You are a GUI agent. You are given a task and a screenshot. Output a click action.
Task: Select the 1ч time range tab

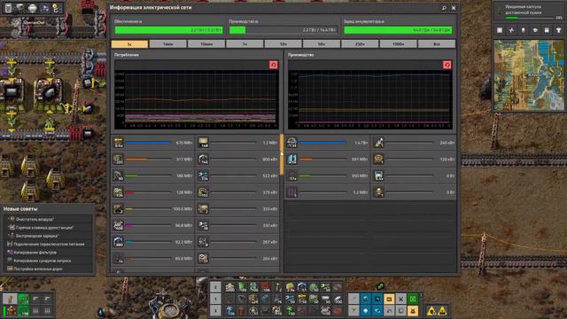tap(245, 44)
